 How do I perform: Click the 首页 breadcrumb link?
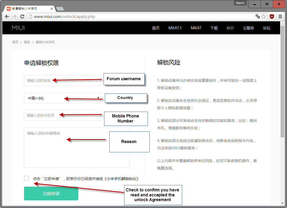pos(15,42)
